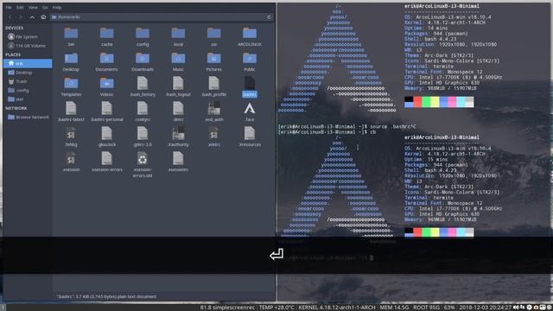Click the TEMP +28.0°C status entry
553x311 pixels.
[x=276, y=308]
